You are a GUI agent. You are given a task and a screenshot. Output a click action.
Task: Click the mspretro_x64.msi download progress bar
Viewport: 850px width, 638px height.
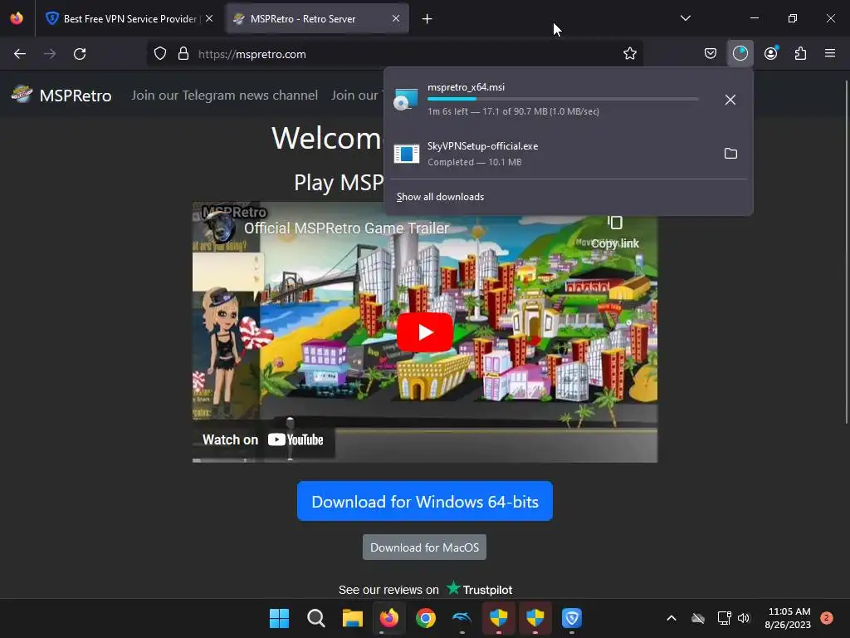(563, 100)
